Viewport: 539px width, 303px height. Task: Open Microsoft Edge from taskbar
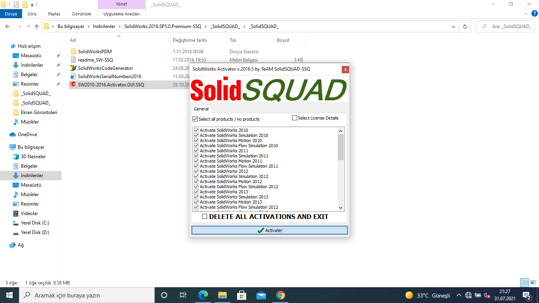tap(203, 295)
